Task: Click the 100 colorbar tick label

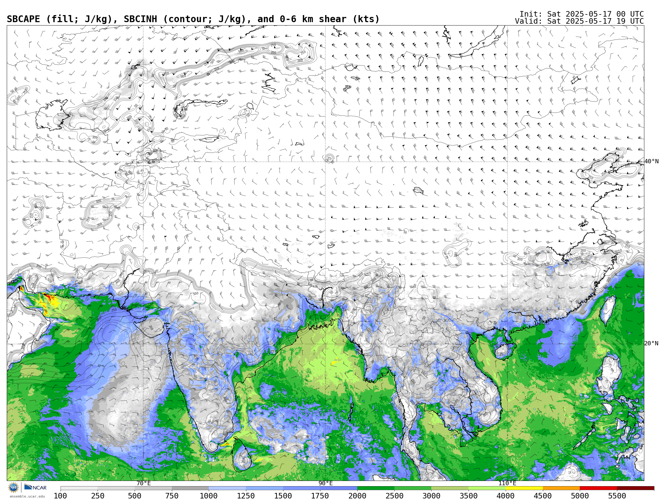Action: tap(61, 496)
